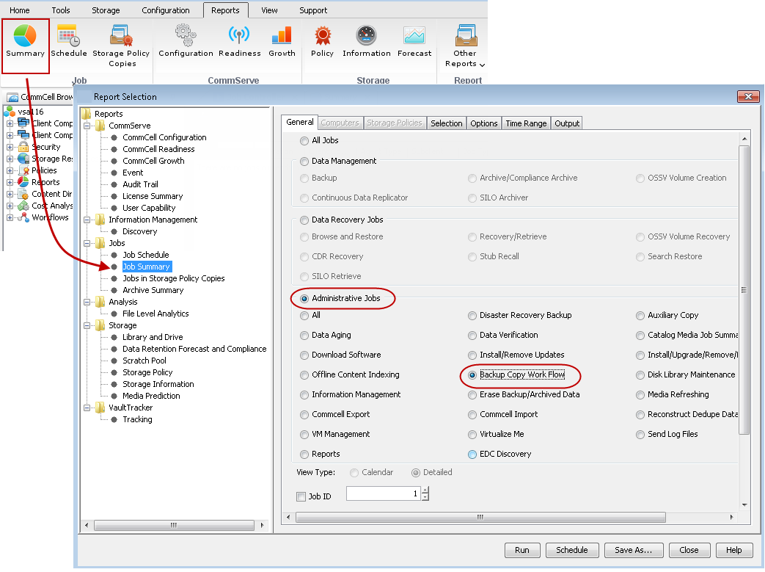Collapse the Information Management tree node

tap(87, 220)
